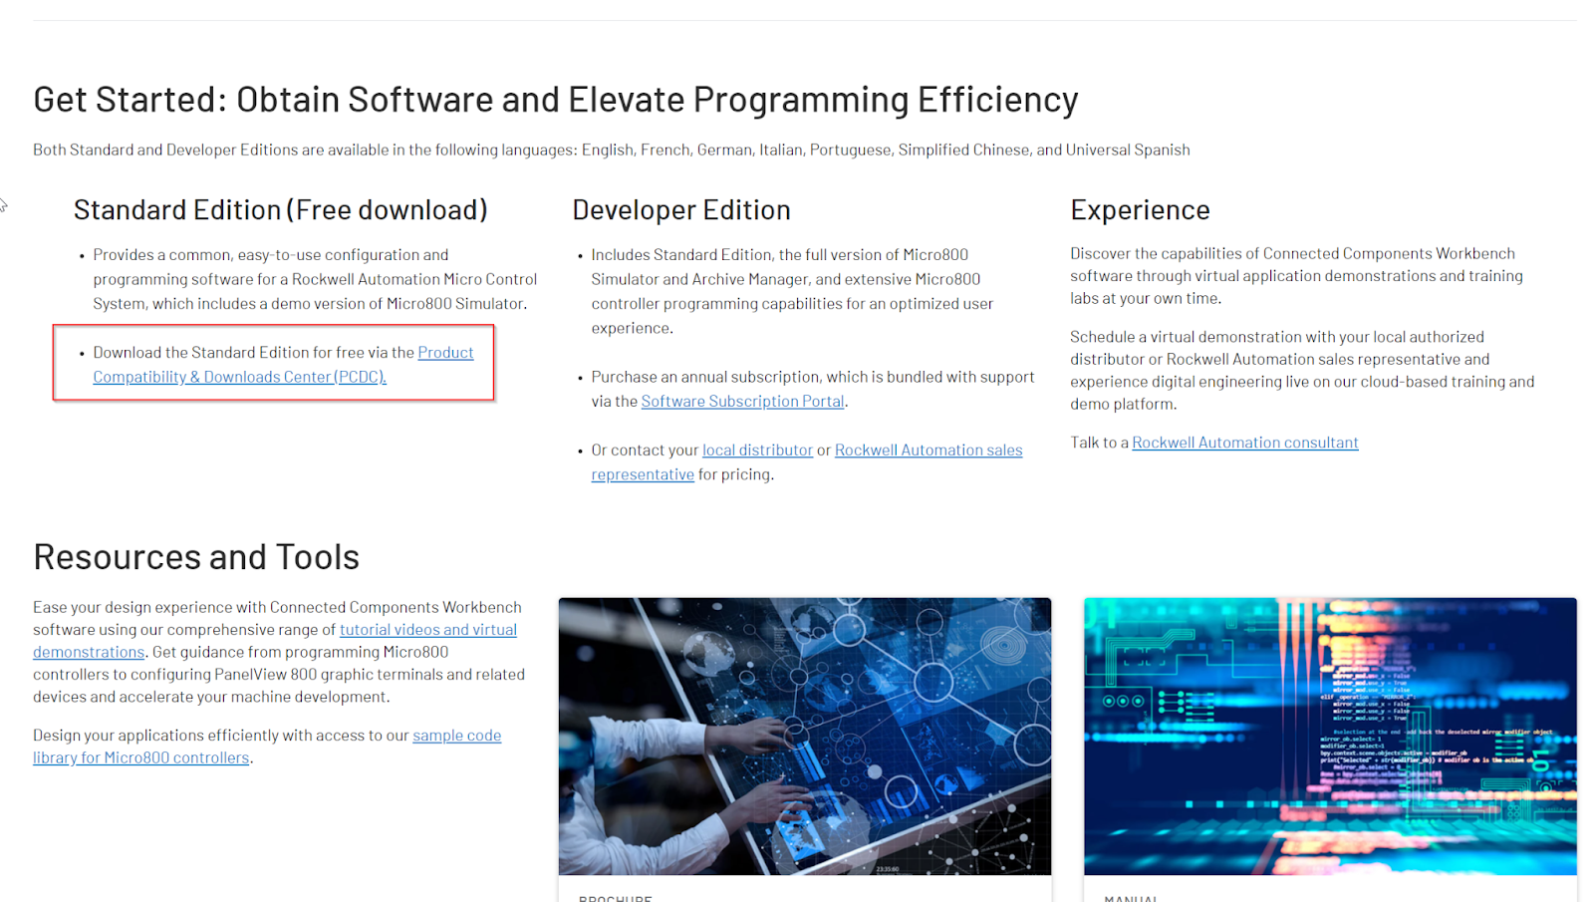Click the BROCHURE label under the first card

pos(615,898)
